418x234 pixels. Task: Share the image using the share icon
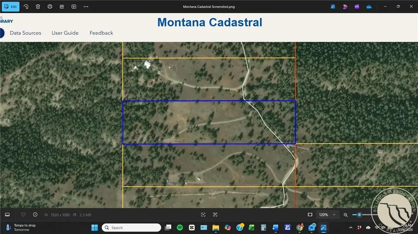[62, 7]
